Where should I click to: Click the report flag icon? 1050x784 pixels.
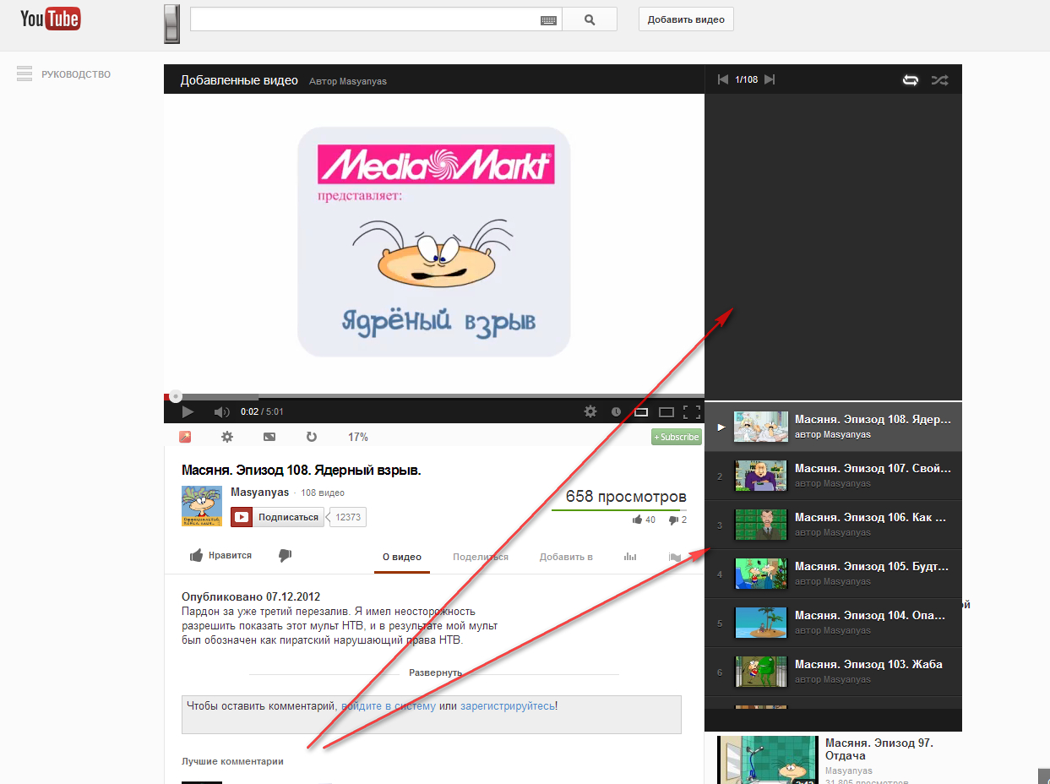coord(675,557)
